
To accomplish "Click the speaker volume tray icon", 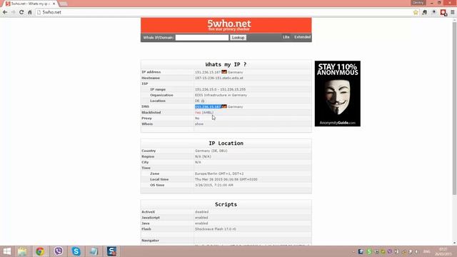I will [417, 252].
